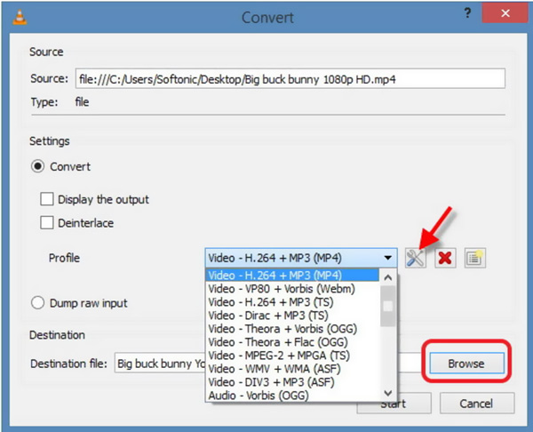Open the help question mark button

coord(468,13)
